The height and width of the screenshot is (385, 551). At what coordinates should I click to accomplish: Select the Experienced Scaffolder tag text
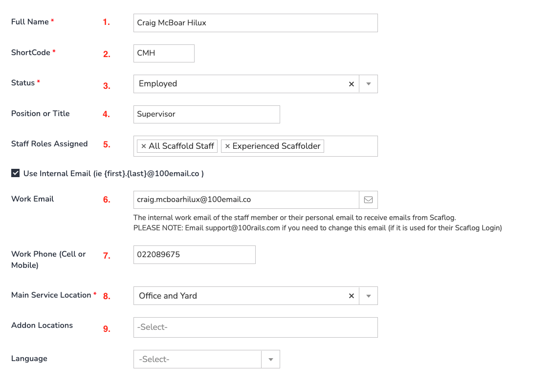click(276, 146)
